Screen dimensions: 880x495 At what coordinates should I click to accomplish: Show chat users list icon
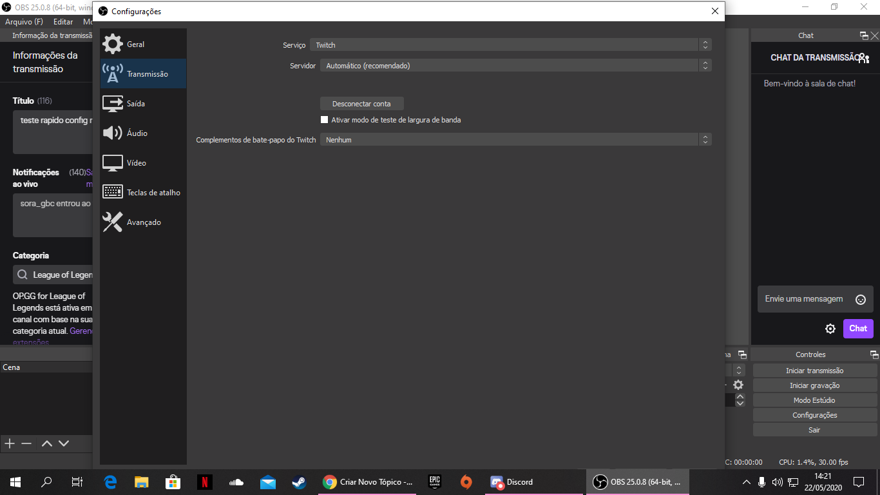[864, 58]
